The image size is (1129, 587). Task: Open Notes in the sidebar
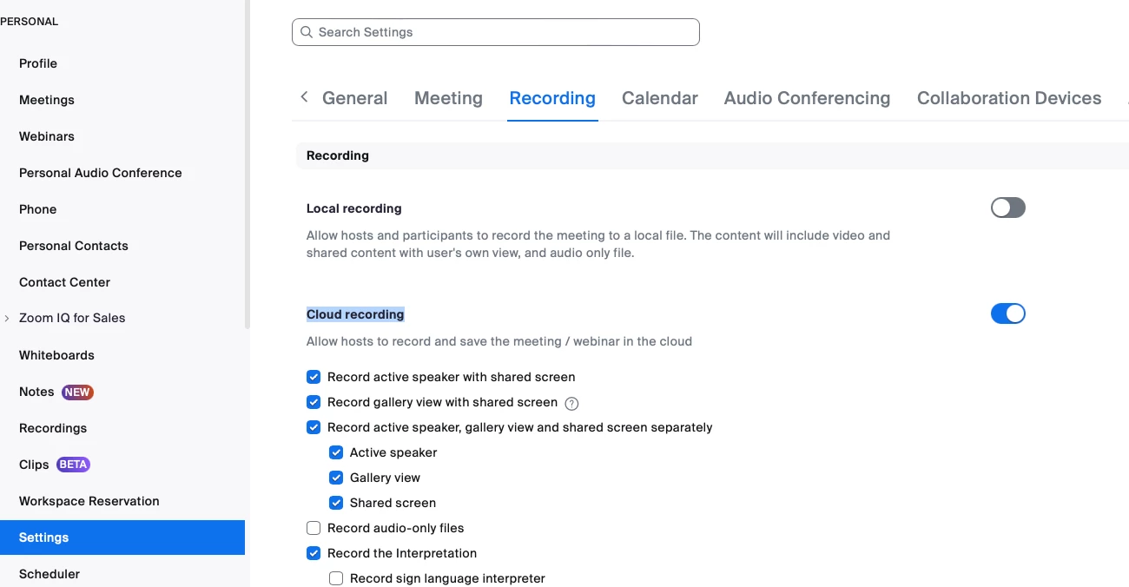click(36, 392)
